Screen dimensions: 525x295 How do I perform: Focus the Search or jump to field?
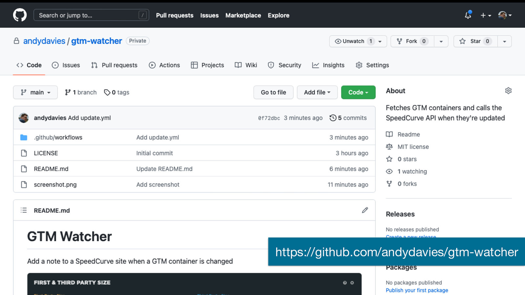(91, 15)
